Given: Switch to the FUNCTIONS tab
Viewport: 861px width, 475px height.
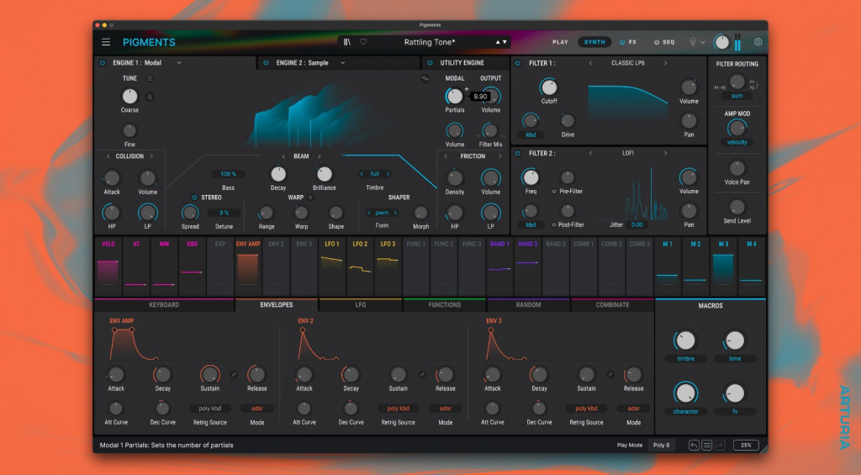Looking at the screenshot, I should click(445, 305).
